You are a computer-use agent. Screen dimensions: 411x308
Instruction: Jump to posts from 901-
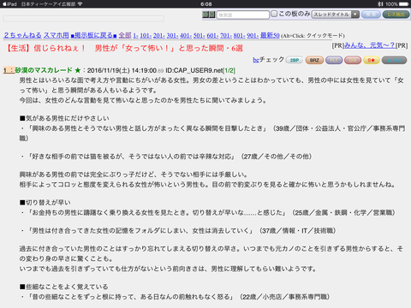click(x=253, y=35)
